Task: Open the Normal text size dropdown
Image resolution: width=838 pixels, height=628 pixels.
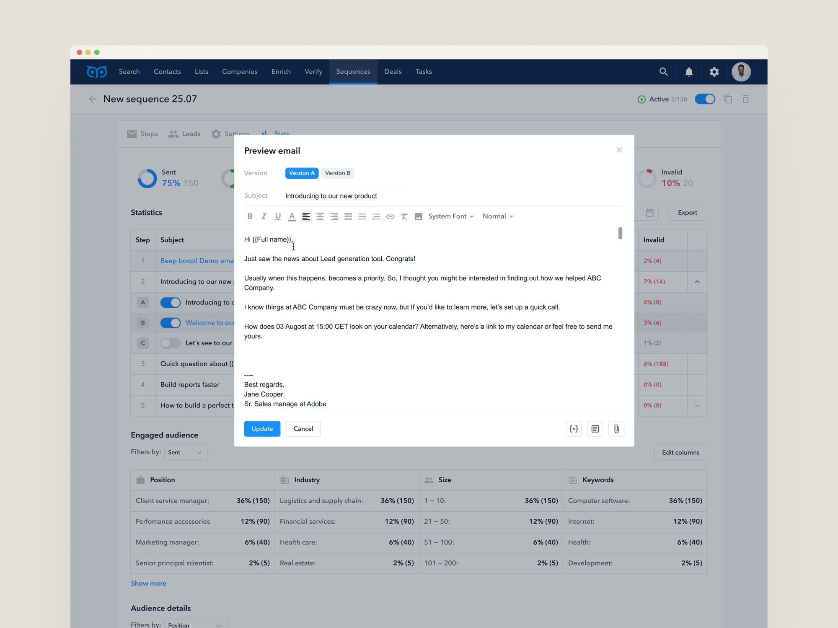Action: (x=498, y=216)
